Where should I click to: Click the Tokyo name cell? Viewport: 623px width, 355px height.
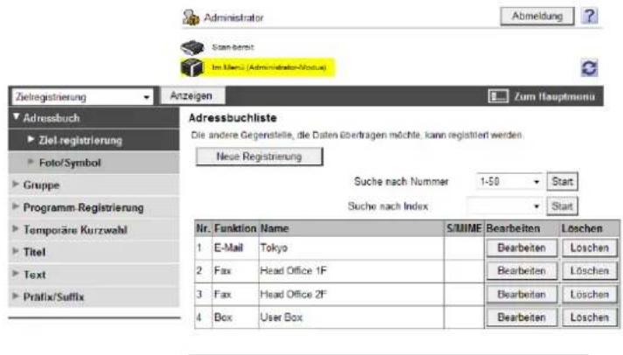click(x=351, y=248)
